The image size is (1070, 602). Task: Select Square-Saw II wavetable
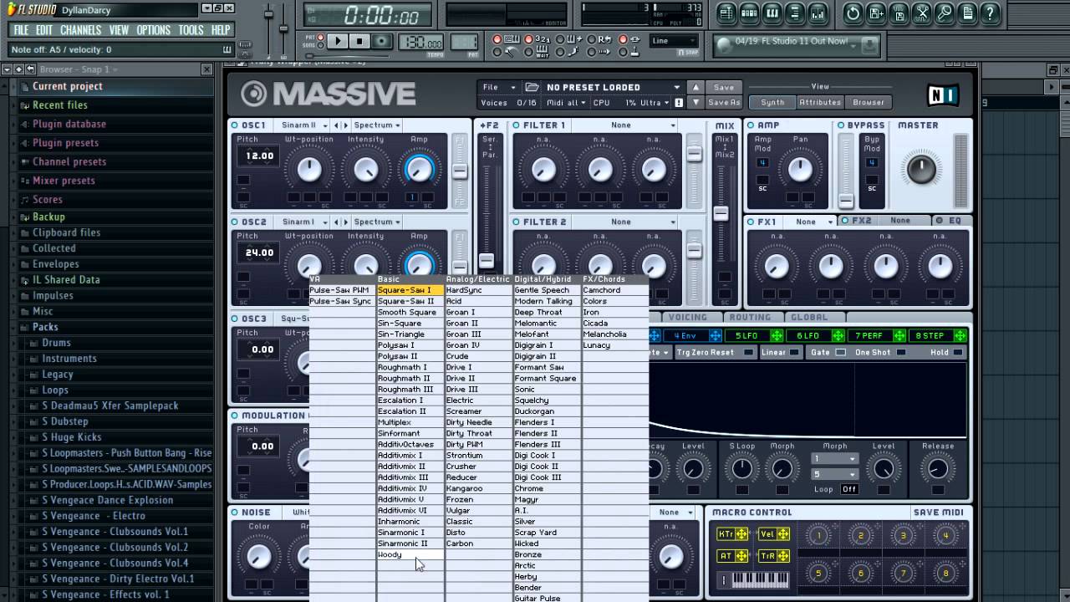click(410, 301)
